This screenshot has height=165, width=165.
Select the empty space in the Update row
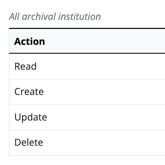tap(106, 118)
